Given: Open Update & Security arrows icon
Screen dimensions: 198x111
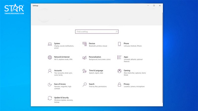Looking at the screenshot, I should (x=50, y=98).
